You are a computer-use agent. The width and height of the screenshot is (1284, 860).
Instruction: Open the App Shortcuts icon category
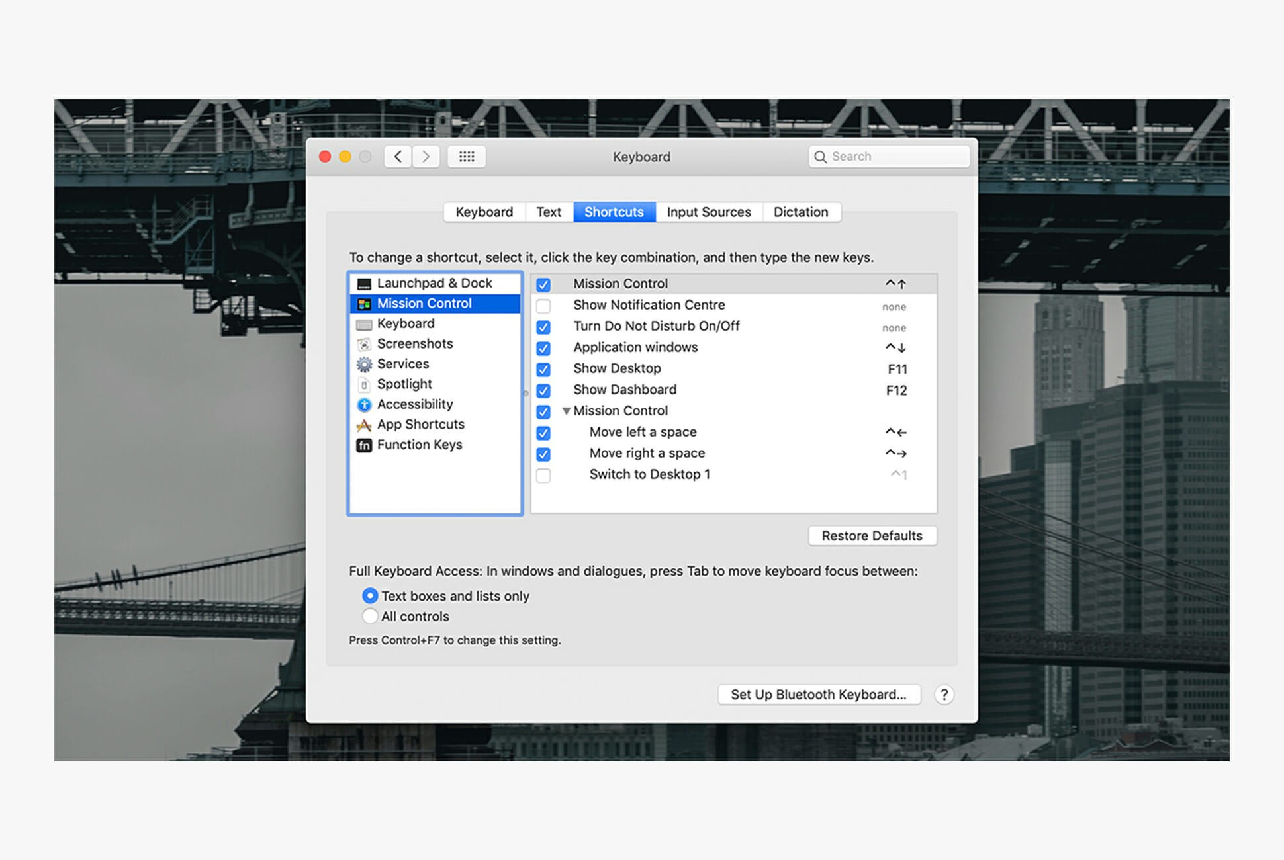364,425
